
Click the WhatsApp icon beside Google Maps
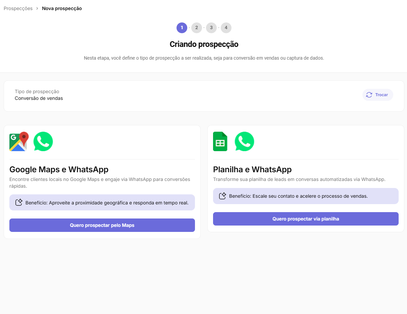point(43,141)
